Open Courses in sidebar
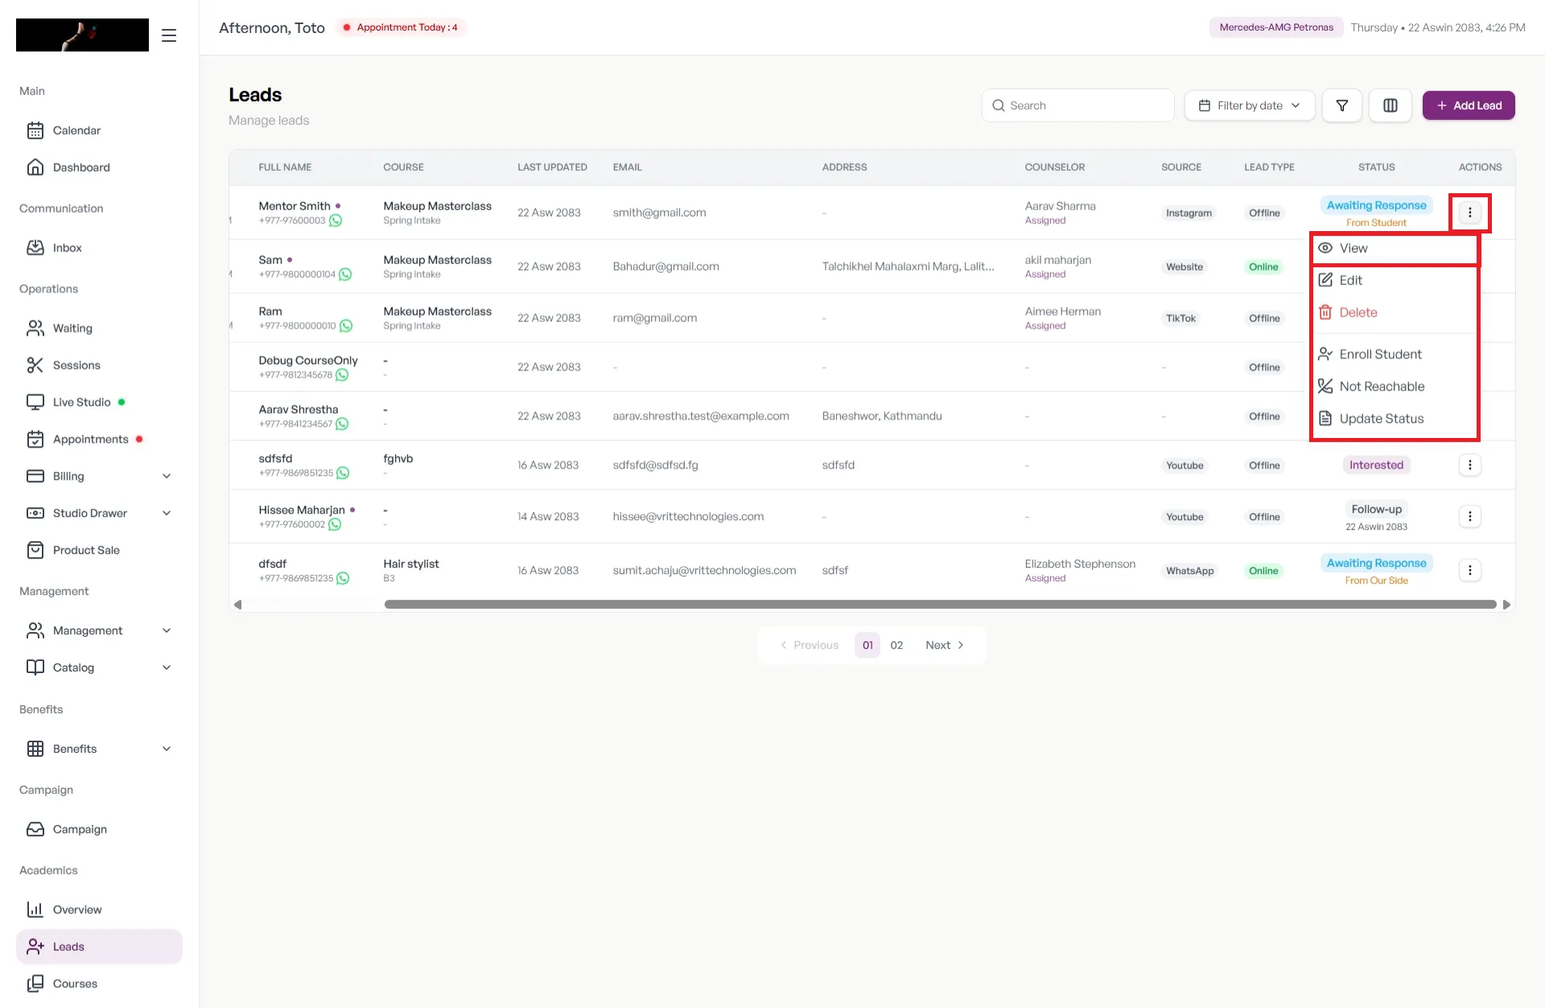Screen dimensions: 1545x1008 [x=99, y=984]
